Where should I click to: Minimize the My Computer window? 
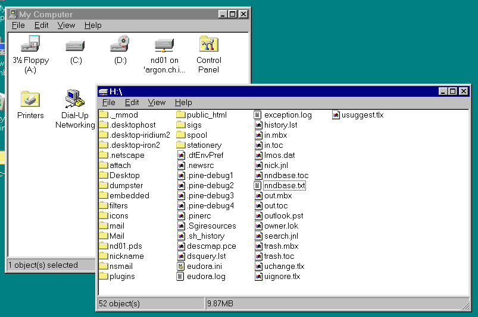(223, 14)
